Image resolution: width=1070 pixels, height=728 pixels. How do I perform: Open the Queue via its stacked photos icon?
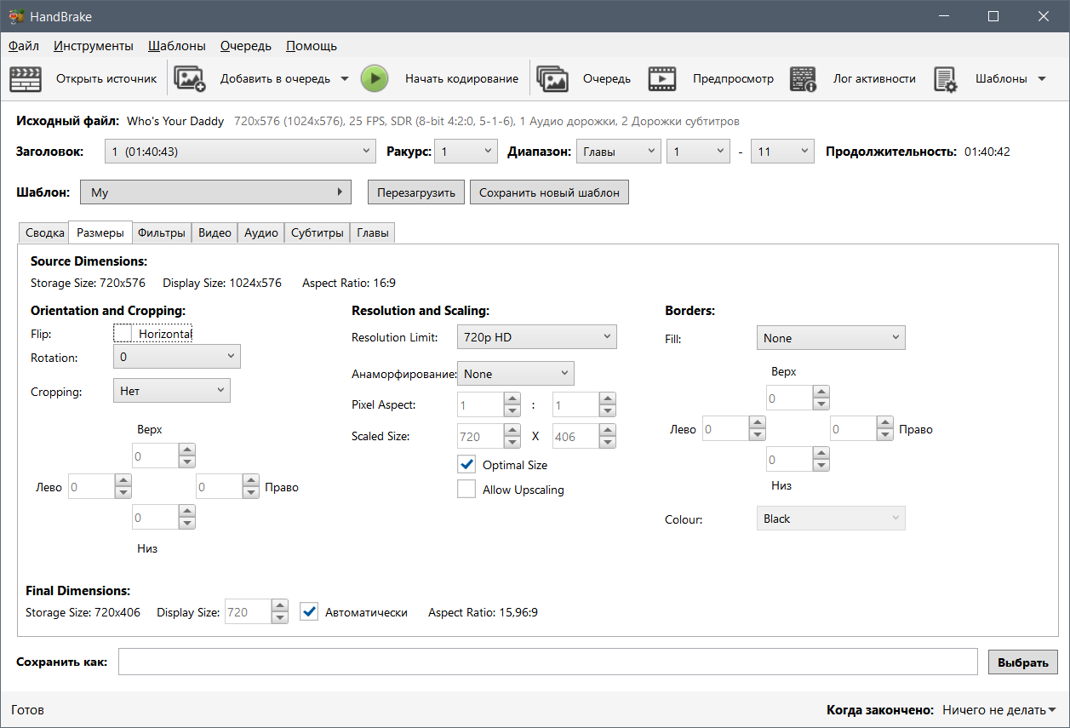[552, 78]
